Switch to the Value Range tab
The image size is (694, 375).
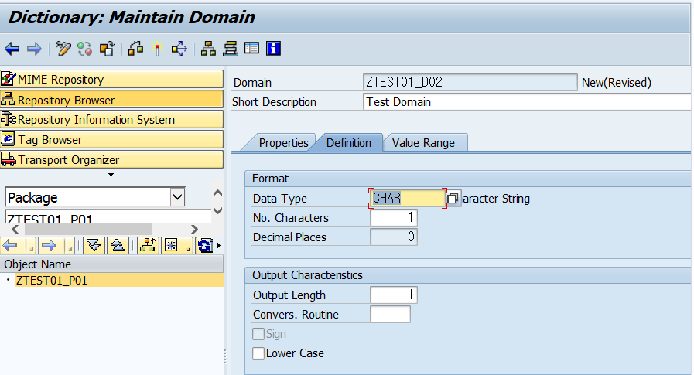click(423, 143)
